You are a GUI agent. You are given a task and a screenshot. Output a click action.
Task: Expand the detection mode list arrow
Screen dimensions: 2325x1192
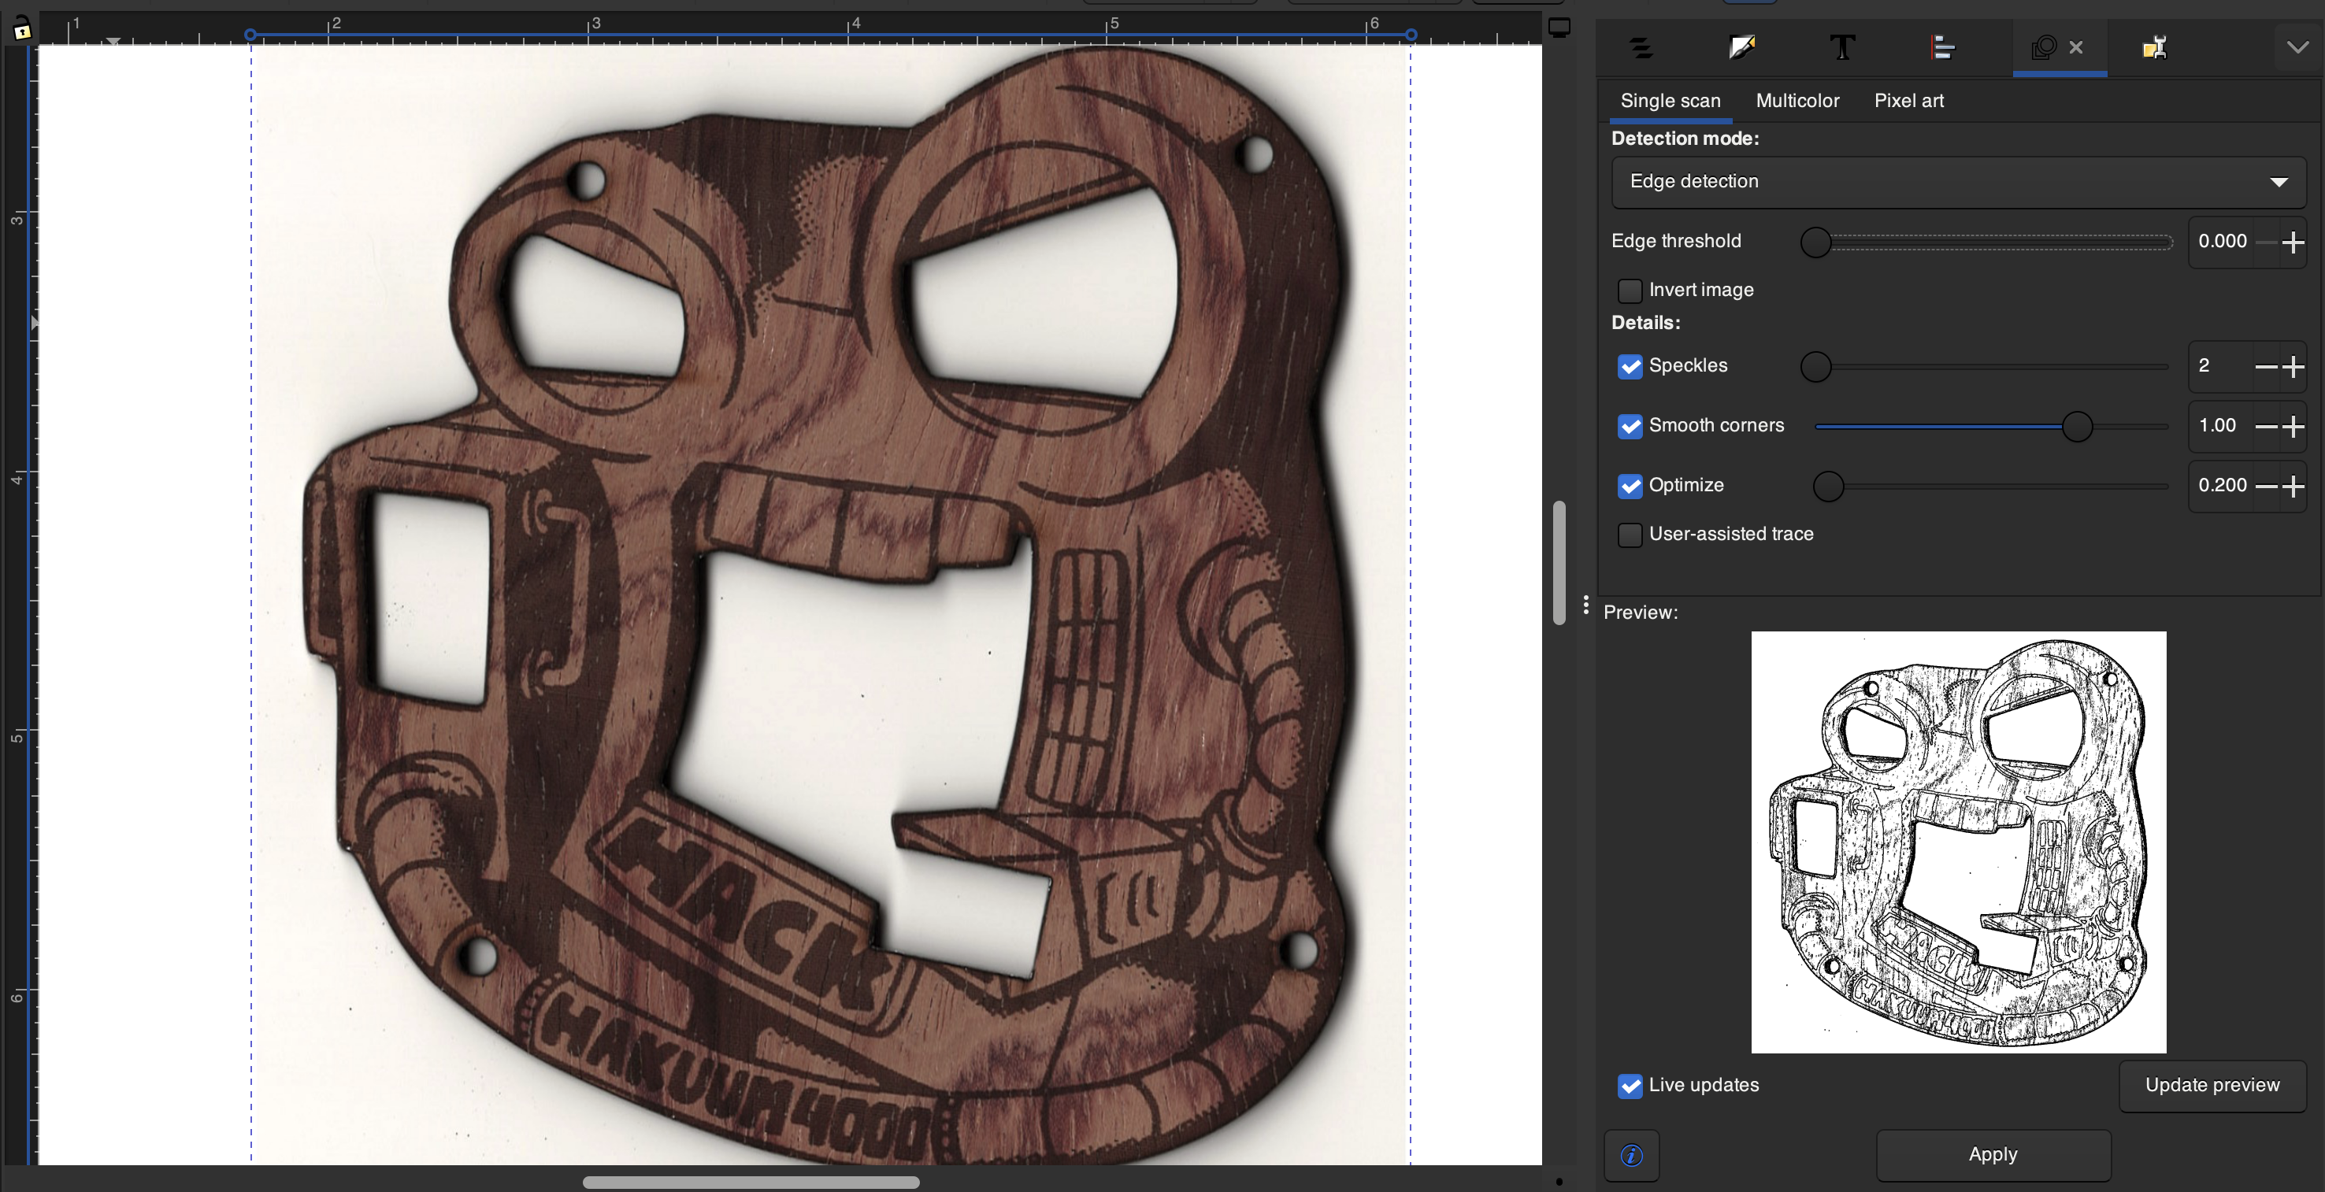click(x=2281, y=181)
